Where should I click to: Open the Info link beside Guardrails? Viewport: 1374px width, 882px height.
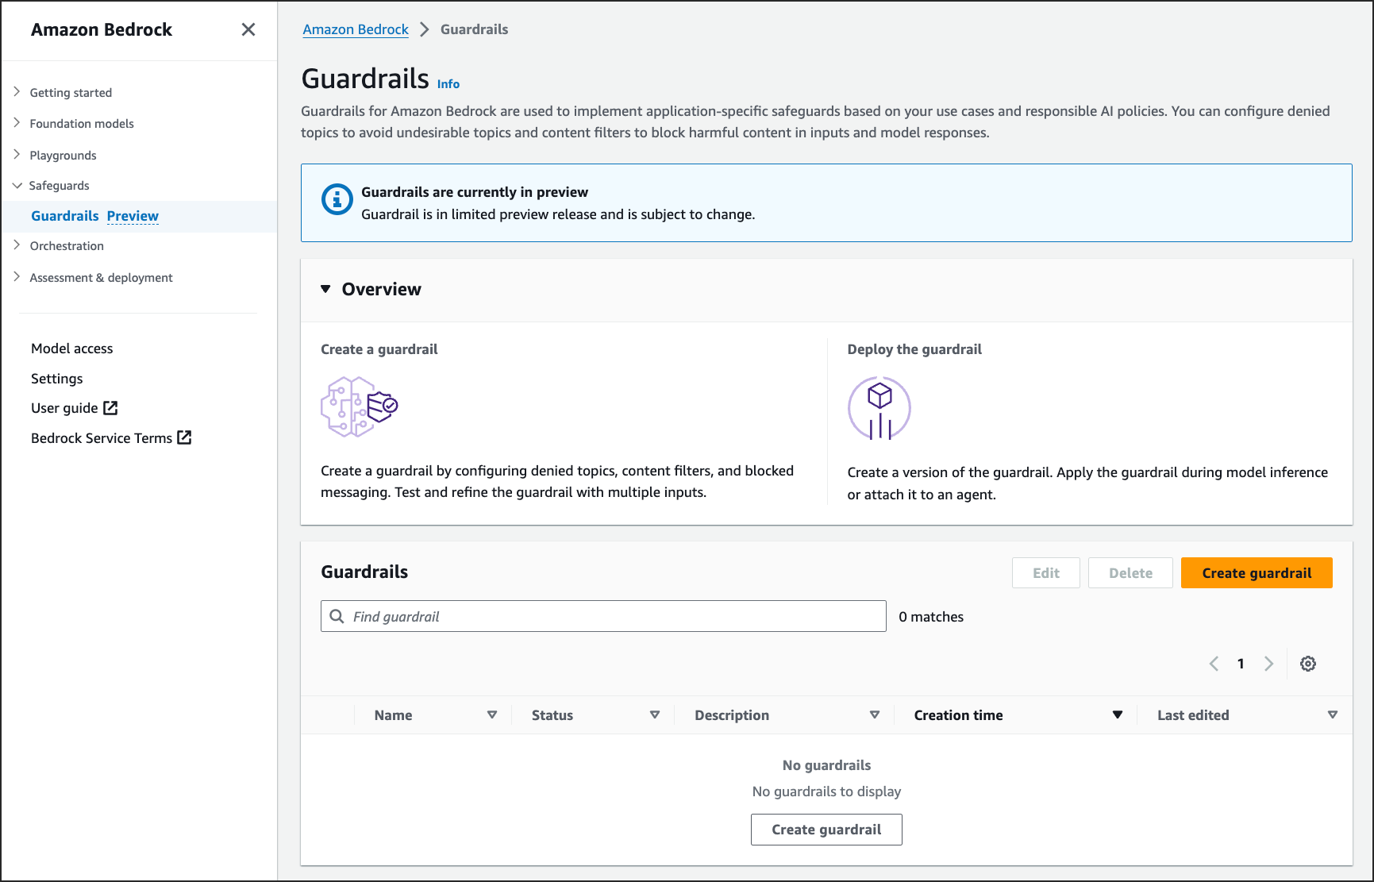448,84
